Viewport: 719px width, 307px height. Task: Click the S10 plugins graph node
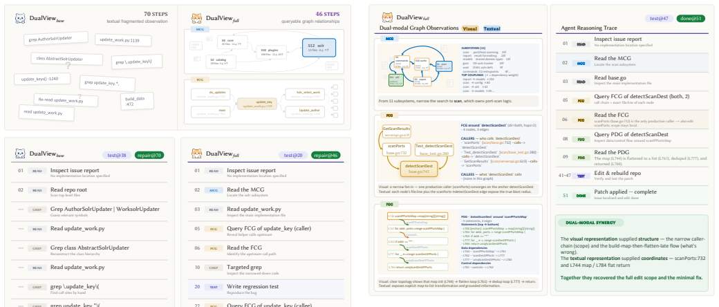click(270, 51)
